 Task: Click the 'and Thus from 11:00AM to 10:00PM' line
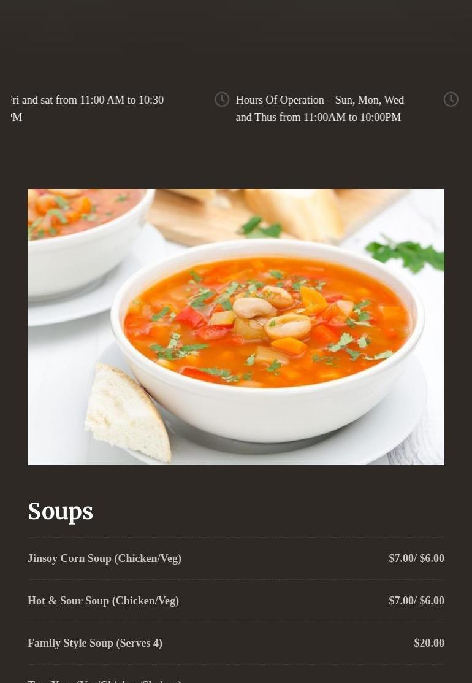click(318, 117)
